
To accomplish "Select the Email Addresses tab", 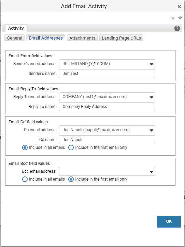I will pyautogui.click(x=46, y=38).
